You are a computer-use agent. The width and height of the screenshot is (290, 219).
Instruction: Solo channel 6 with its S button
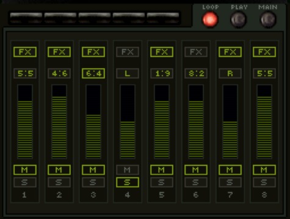pyautogui.click(x=196, y=182)
